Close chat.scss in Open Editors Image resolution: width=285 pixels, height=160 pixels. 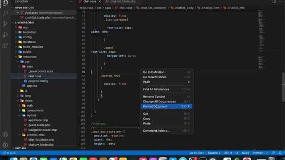[x=18, y=12]
